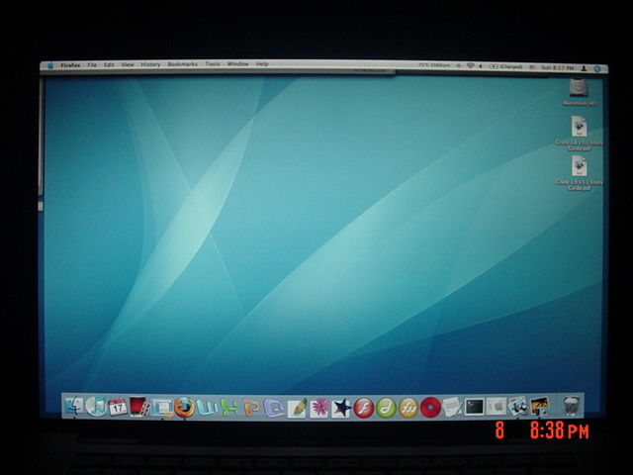Screen dimensions: 633x475
Task: Open the blue star GoLive icon in the Dock
Action: (x=341, y=408)
